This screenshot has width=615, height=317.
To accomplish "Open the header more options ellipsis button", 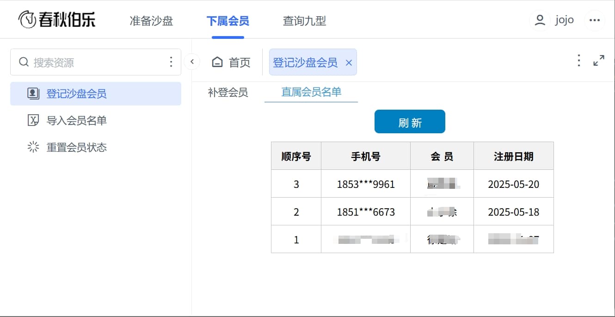I will (595, 20).
